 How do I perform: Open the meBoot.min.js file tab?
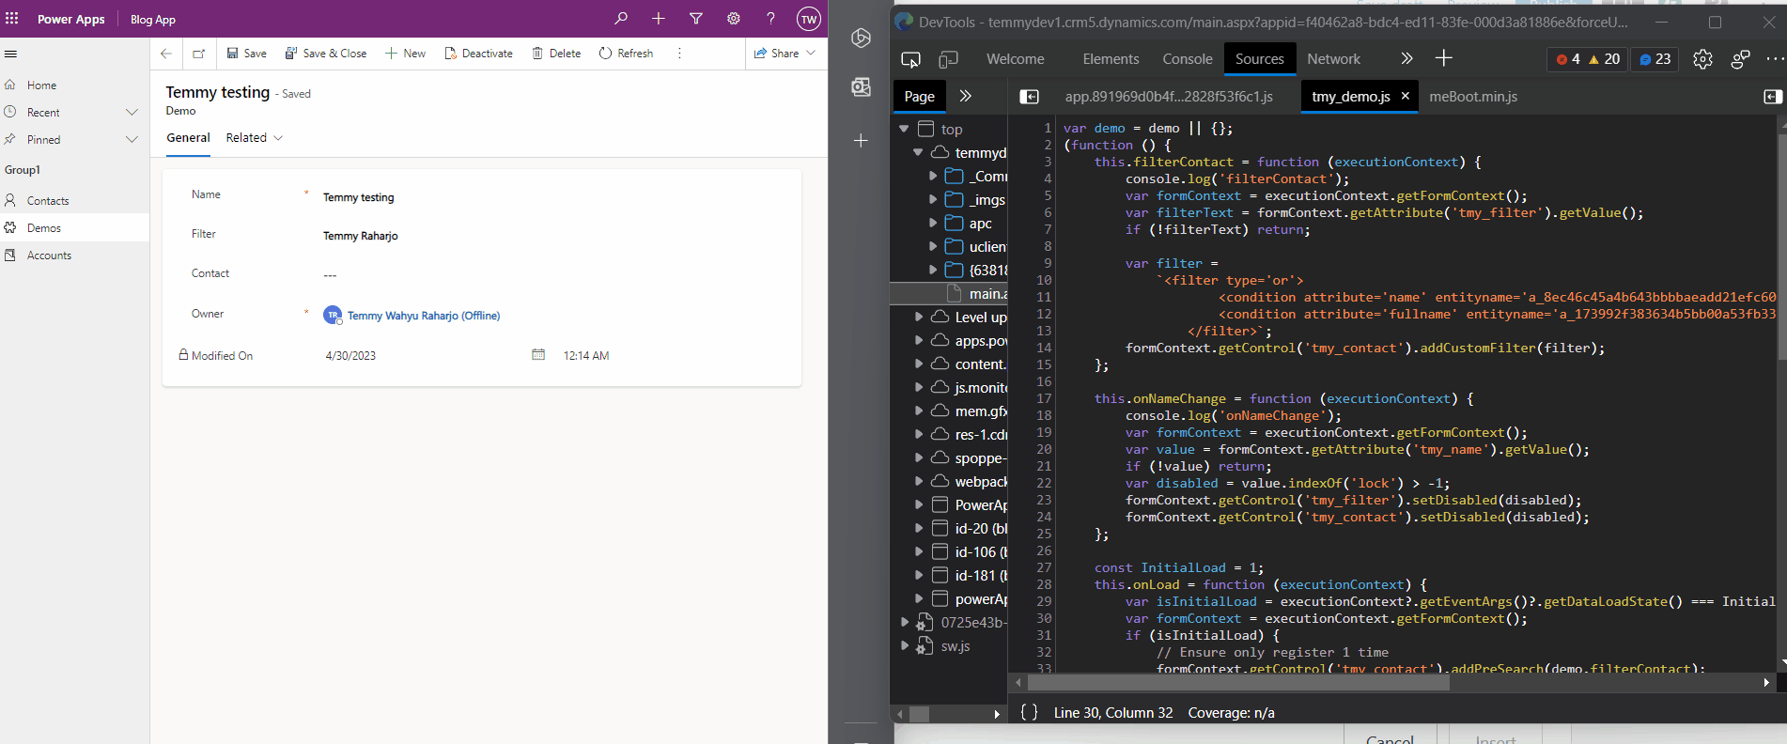coord(1473,96)
